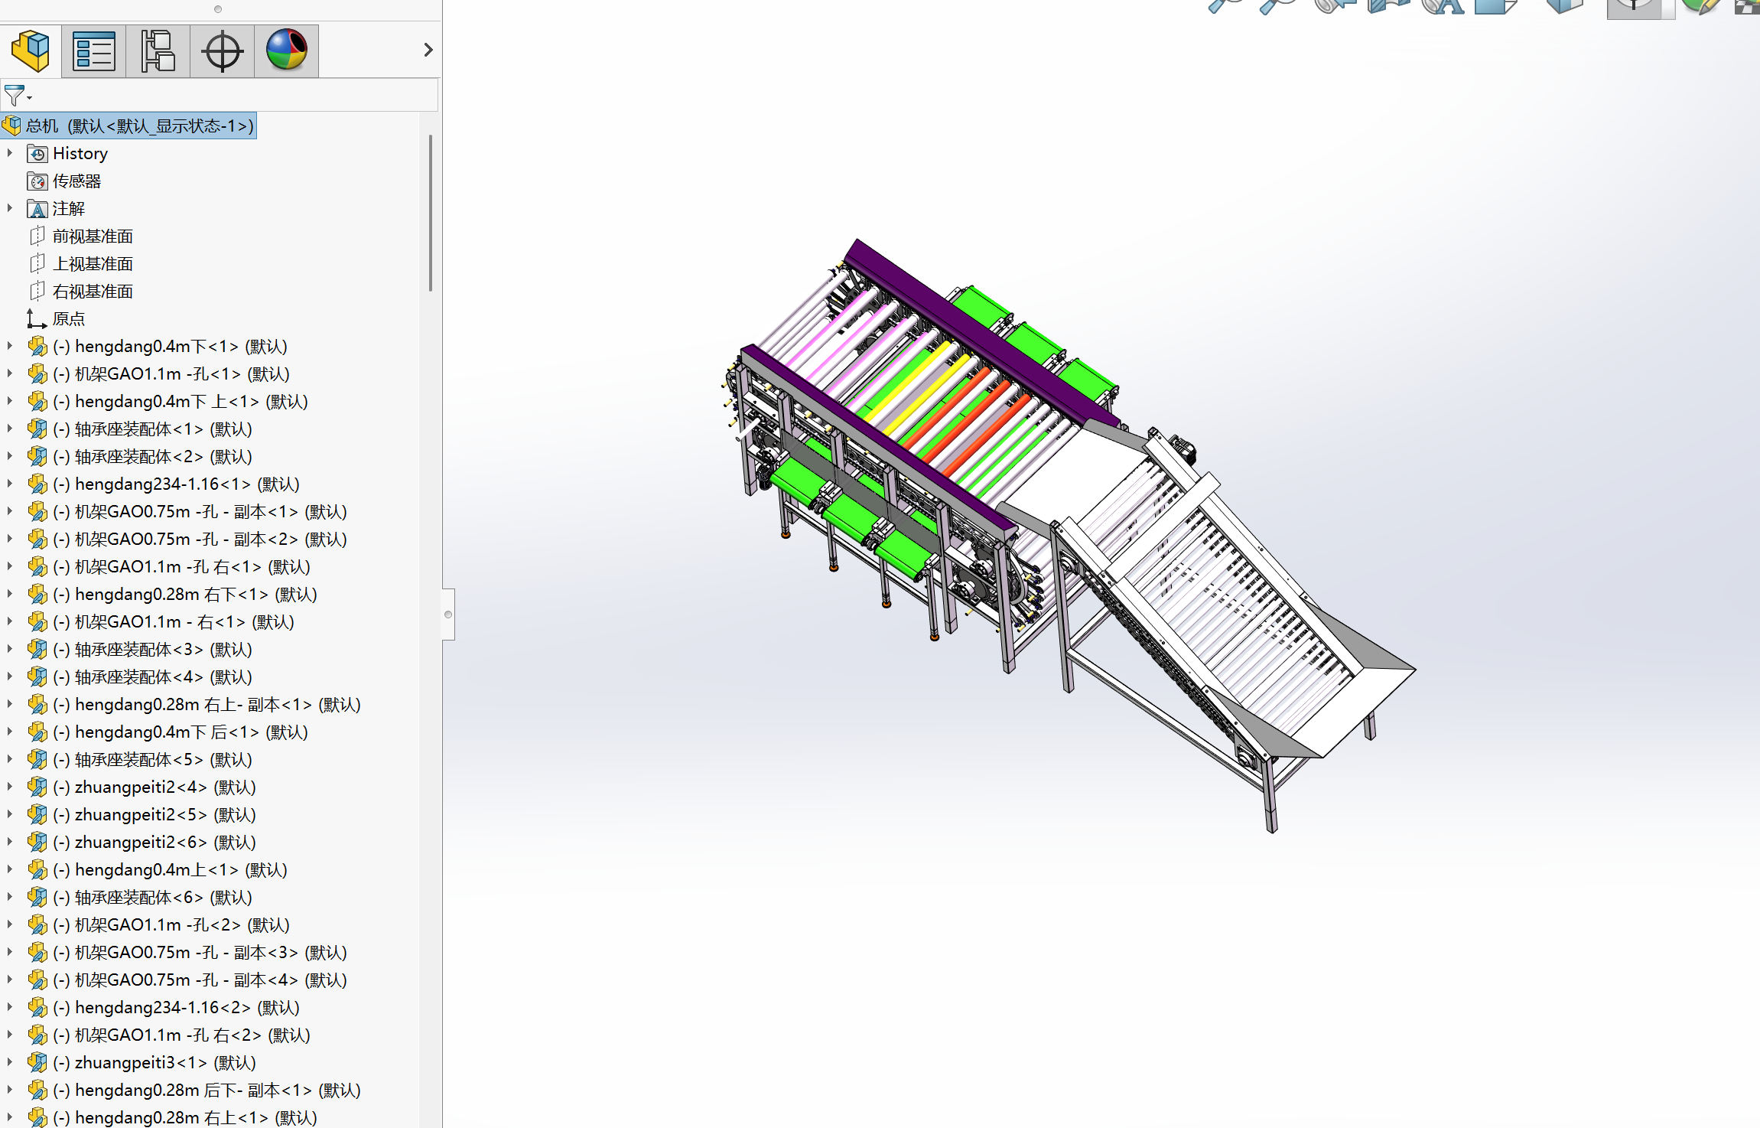
Task: Select 机架GAO0.75m -孔 - 副本<4> row
Action: click(x=200, y=980)
